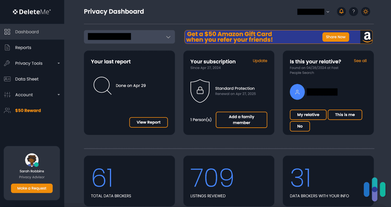The image size is (391, 207).
Task: Open the Dashboard grid icon
Action: coord(7,32)
